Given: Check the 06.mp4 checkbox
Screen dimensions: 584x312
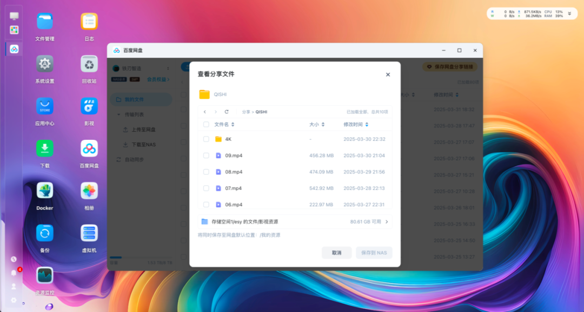Looking at the screenshot, I should pyautogui.click(x=206, y=205).
